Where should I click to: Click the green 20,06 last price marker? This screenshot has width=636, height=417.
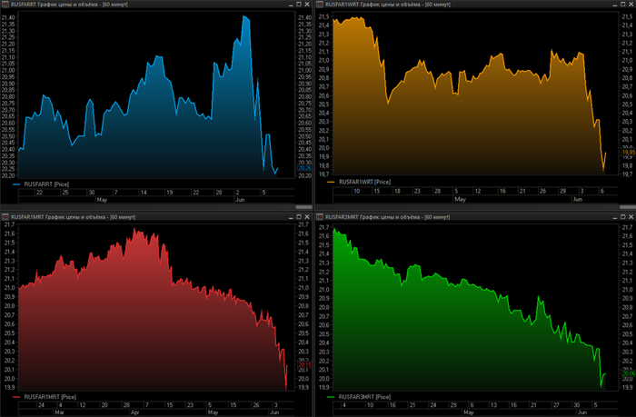pos(626,373)
